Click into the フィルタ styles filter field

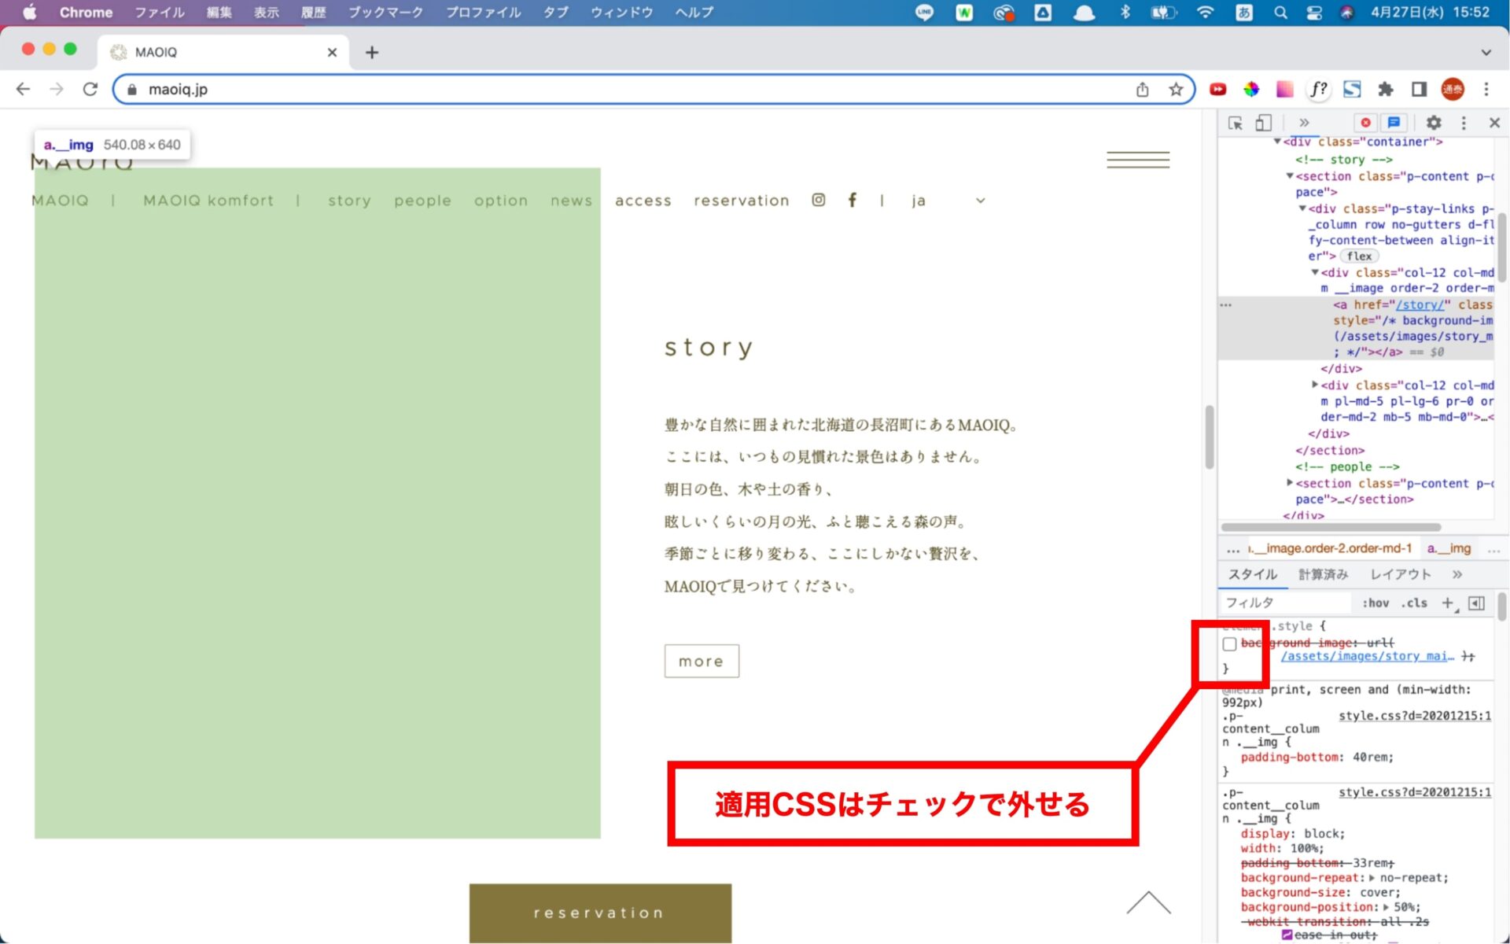pos(1287,603)
